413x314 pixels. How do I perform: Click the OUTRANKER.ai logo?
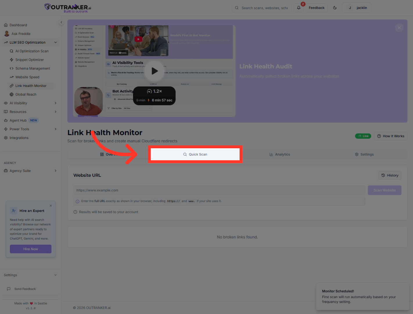68,8
